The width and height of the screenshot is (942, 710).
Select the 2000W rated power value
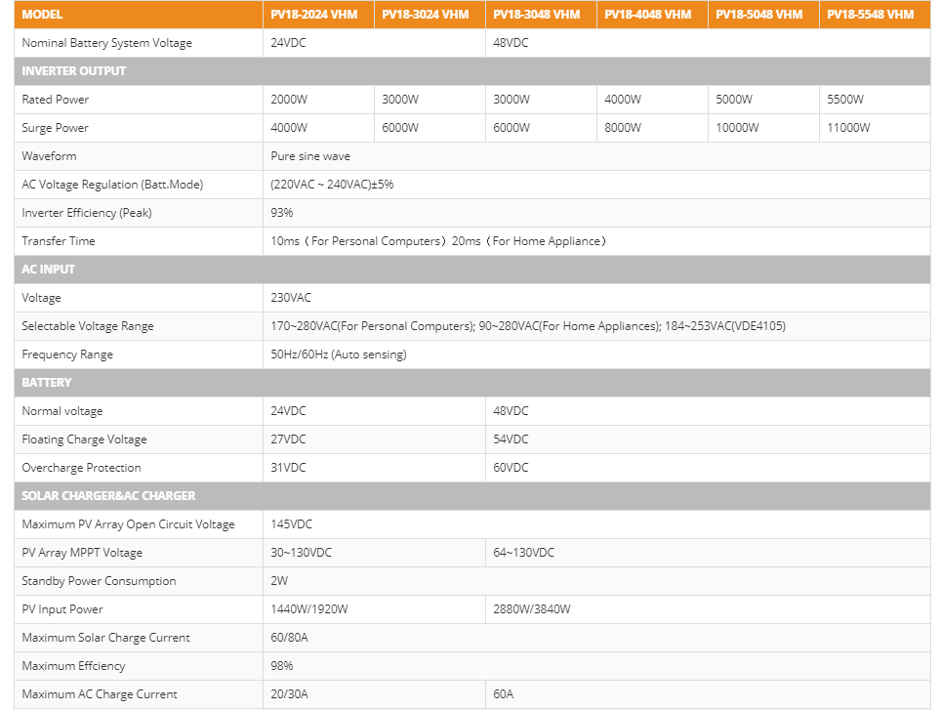(x=289, y=100)
